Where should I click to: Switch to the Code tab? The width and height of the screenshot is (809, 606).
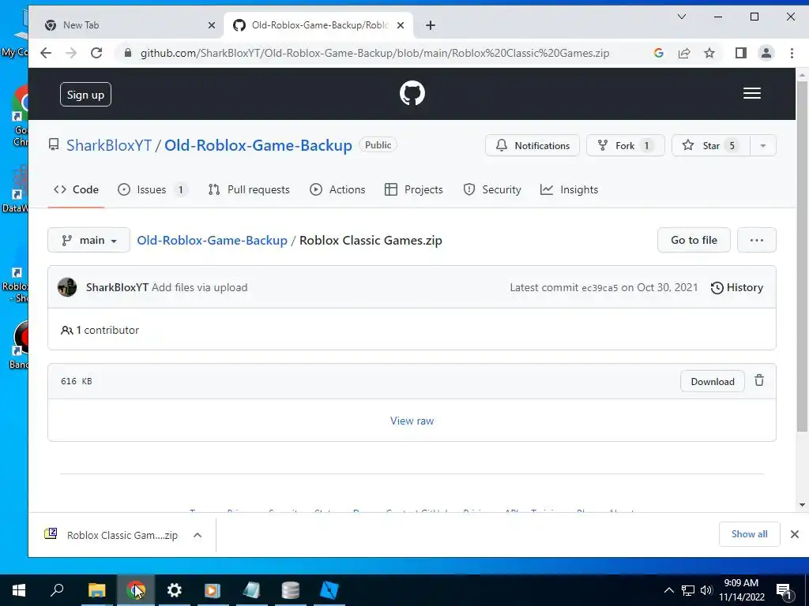click(77, 189)
